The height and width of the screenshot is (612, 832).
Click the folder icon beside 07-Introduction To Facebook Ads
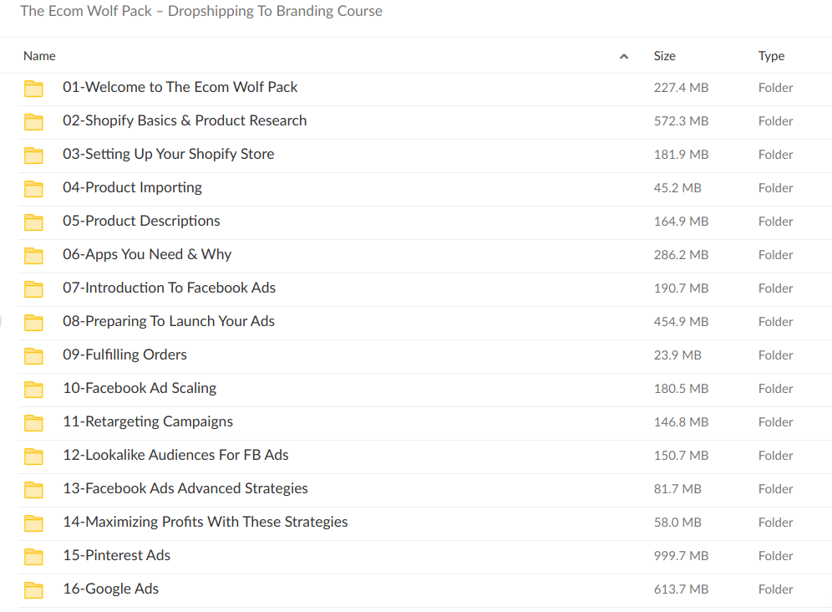click(33, 288)
